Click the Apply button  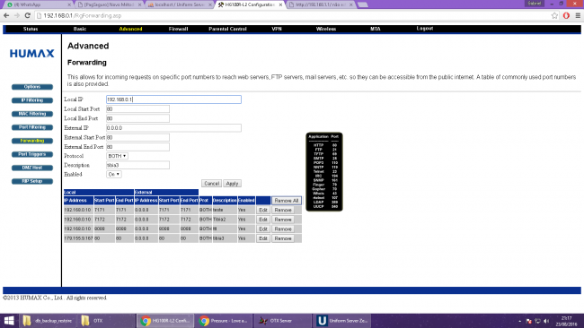(232, 184)
